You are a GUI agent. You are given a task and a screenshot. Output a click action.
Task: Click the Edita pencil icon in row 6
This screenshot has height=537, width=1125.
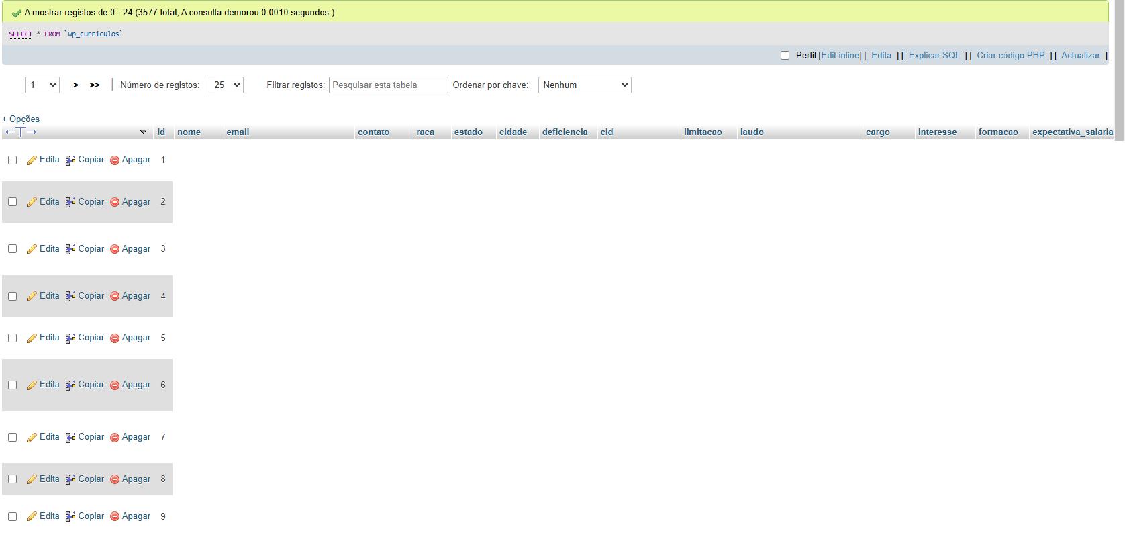32,385
